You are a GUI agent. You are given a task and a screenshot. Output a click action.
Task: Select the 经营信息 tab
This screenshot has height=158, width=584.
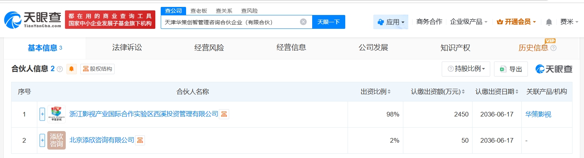coord(291,48)
